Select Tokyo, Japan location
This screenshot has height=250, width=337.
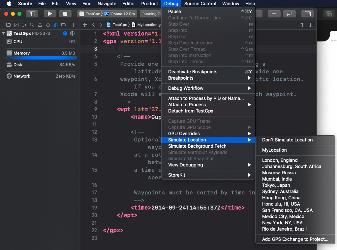tap(295, 185)
